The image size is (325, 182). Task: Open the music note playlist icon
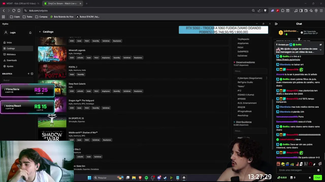click(296, 11)
